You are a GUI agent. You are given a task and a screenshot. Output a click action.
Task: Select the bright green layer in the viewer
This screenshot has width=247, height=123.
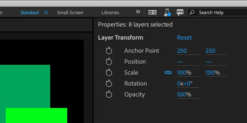[36, 115]
